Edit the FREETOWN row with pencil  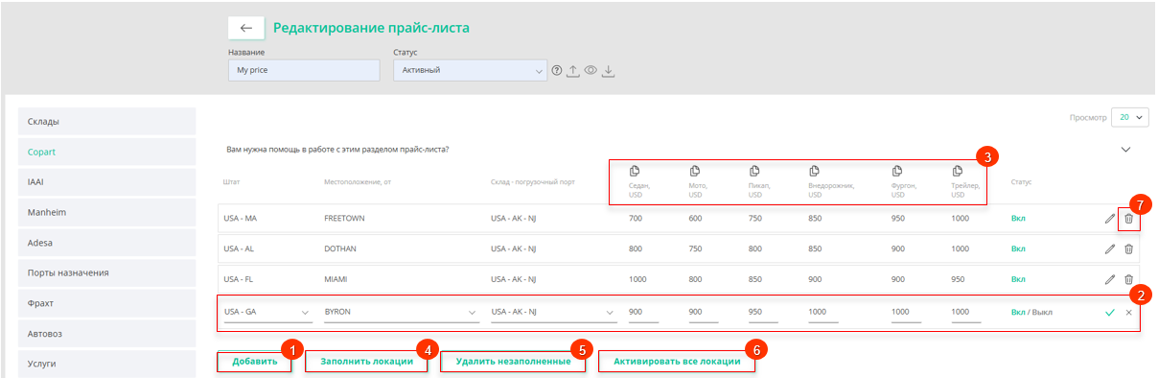1110,219
